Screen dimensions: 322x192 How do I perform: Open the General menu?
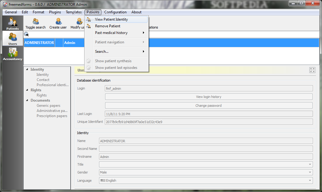coord(11,12)
